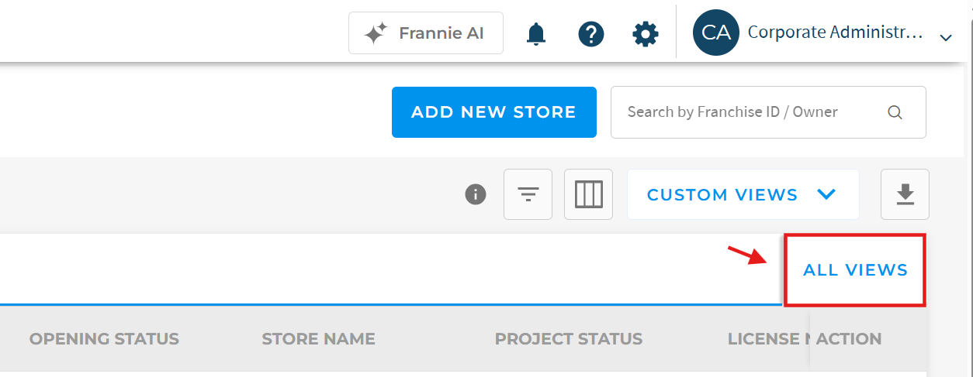Click the CA profile avatar
973x377 pixels.
coord(715,33)
